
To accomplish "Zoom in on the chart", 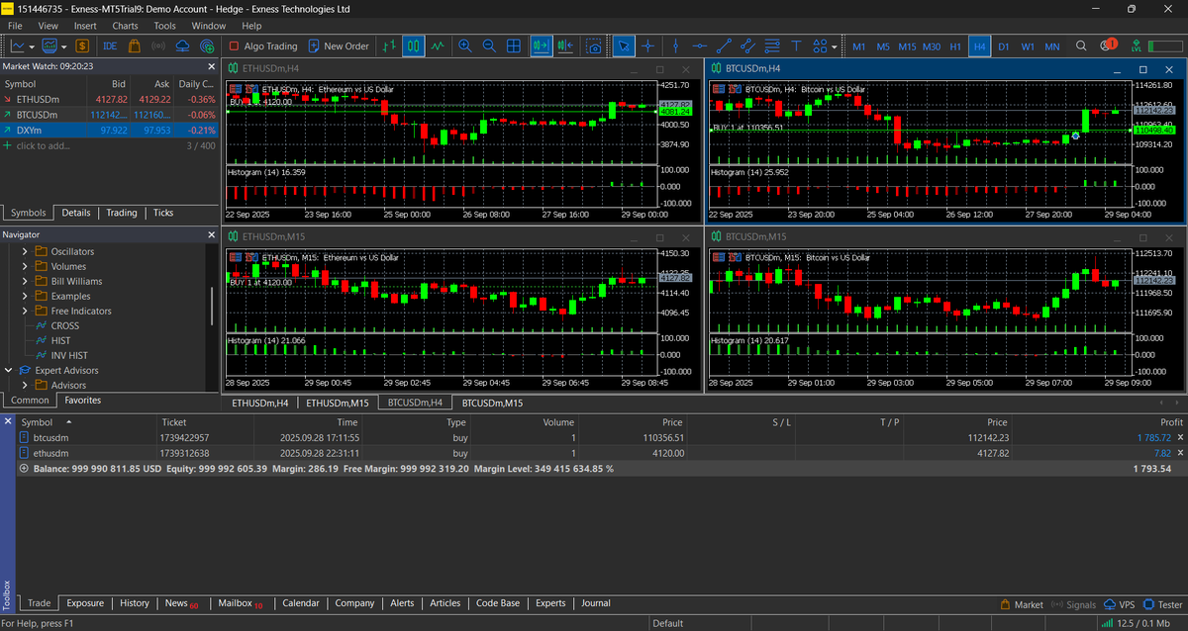I will pos(465,45).
